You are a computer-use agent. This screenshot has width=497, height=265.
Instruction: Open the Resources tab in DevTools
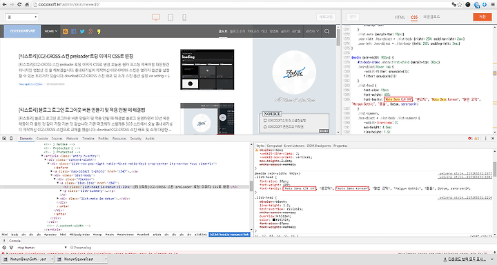119,139
